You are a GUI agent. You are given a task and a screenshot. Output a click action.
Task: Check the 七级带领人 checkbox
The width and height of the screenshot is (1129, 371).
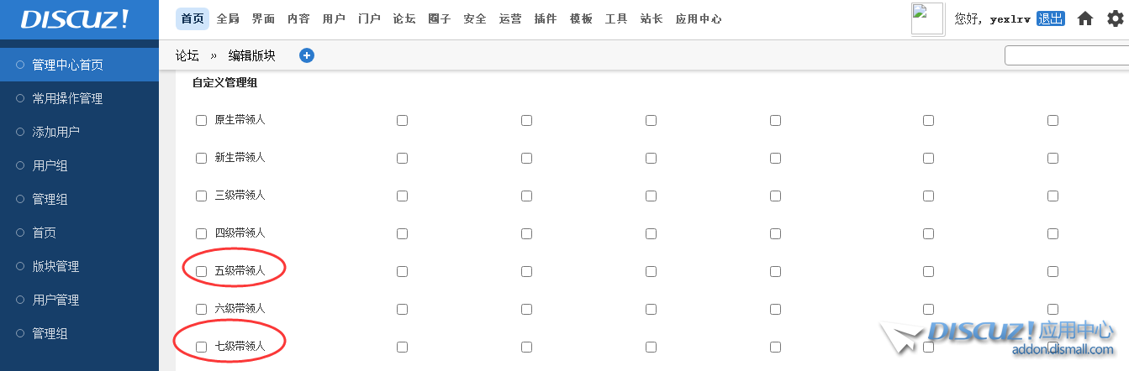click(201, 347)
